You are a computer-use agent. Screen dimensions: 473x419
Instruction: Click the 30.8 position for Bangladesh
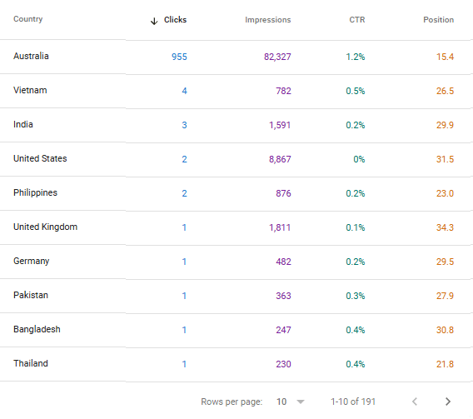[x=445, y=329]
